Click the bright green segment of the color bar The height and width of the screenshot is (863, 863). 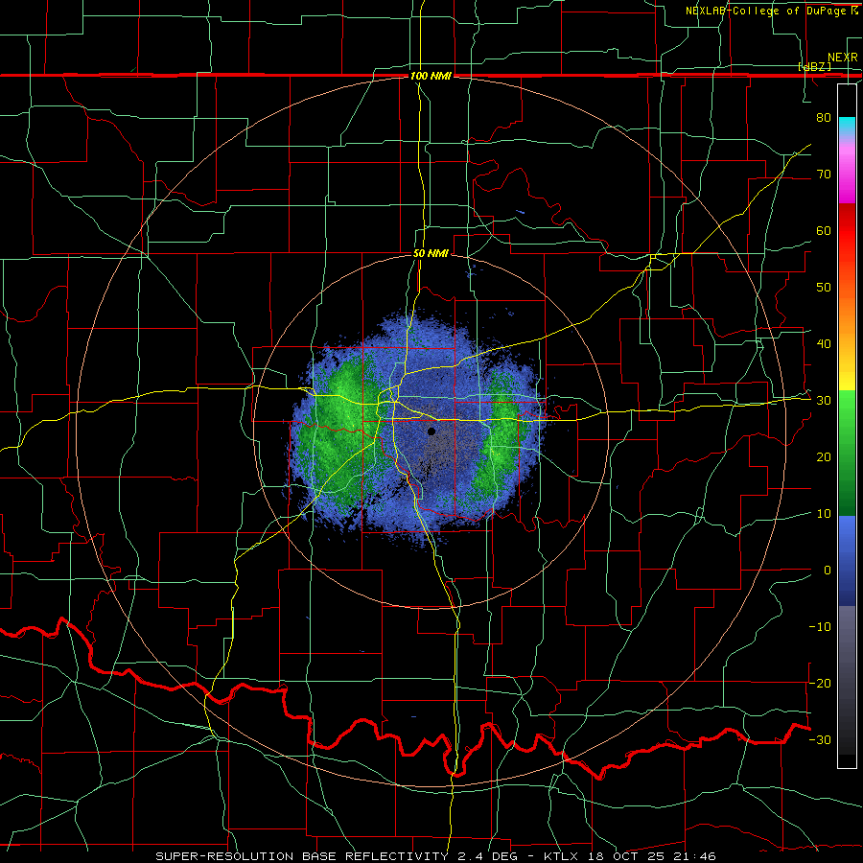(x=847, y=408)
